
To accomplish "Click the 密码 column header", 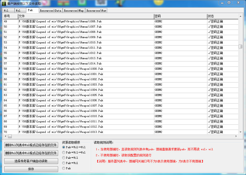I will click(181, 16).
